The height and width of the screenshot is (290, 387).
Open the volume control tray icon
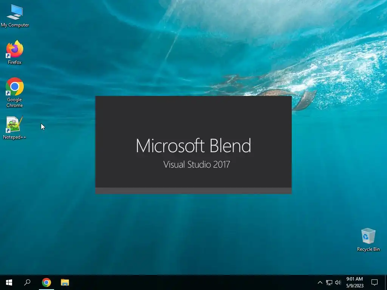coord(338,282)
